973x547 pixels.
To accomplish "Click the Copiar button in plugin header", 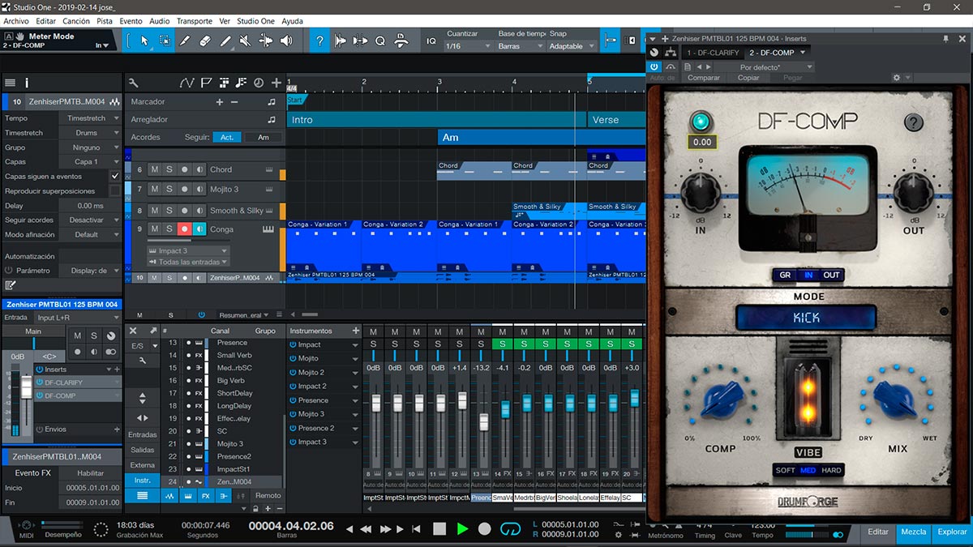I will coord(748,78).
